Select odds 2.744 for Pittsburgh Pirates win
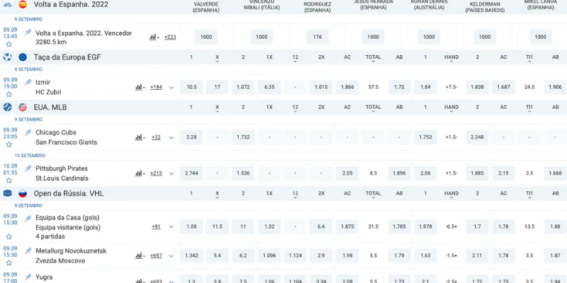Viewport: 567px width, 283px height. (x=191, y=173)
